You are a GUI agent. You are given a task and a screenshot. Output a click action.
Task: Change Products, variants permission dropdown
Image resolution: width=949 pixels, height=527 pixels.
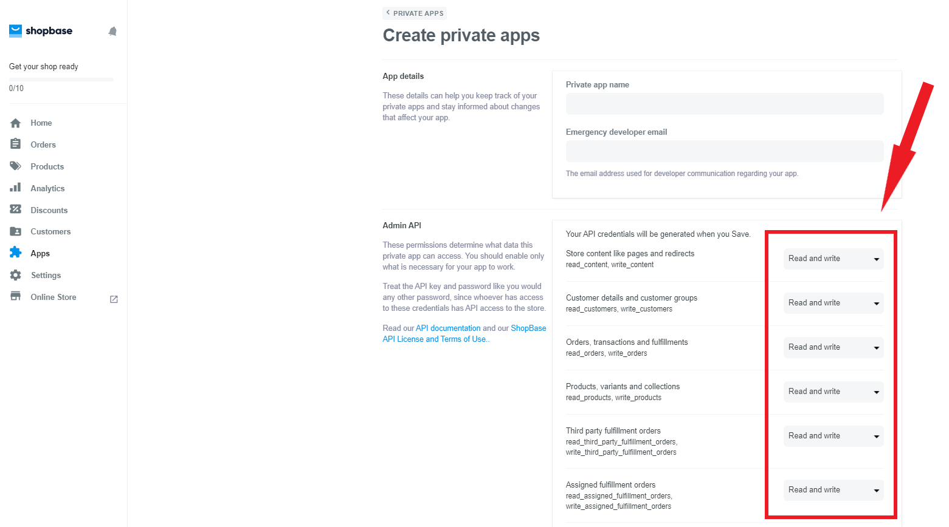pos(833,392)
